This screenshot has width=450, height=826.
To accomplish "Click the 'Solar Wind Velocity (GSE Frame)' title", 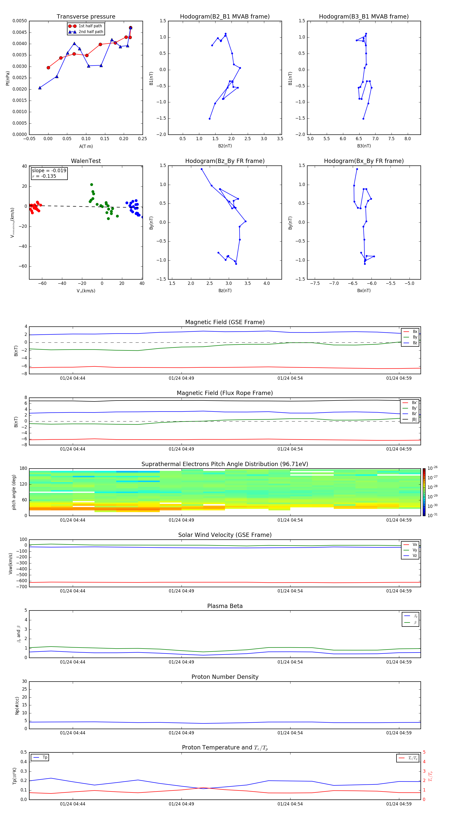I will pos(225,535).
